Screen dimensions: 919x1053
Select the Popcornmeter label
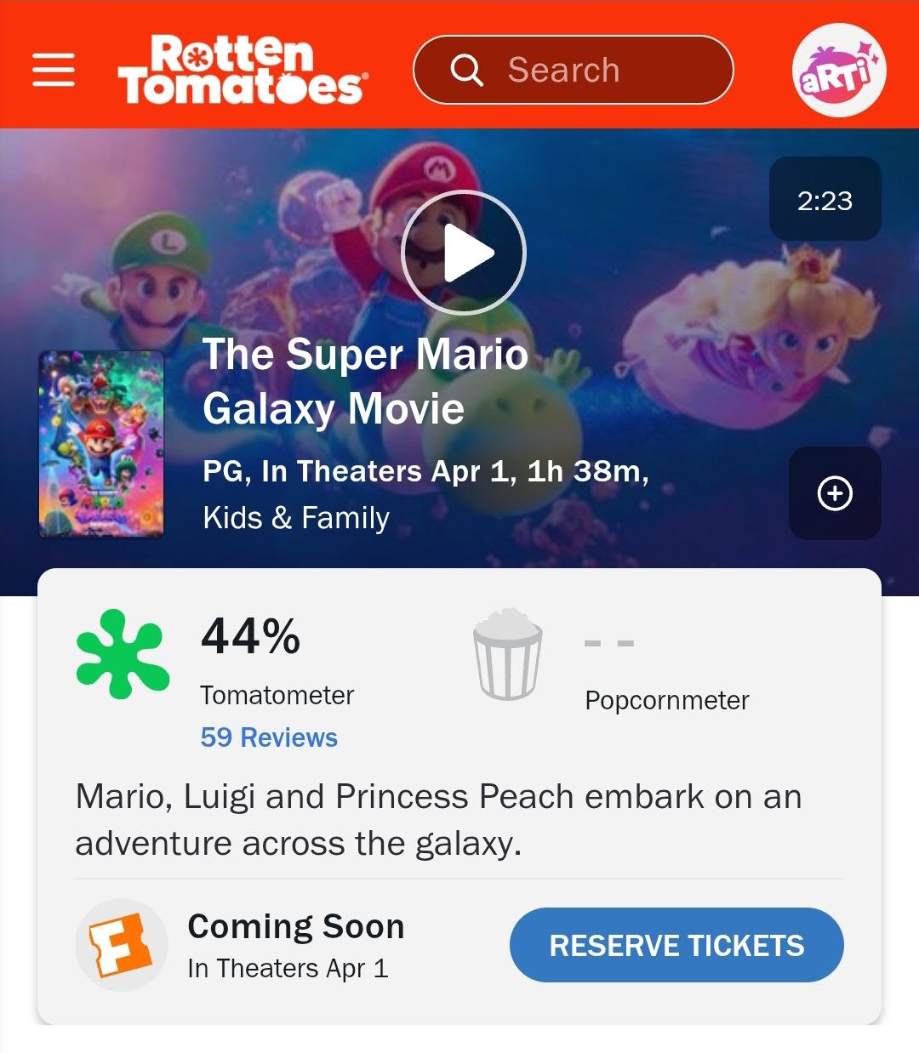tap(667, 700)
